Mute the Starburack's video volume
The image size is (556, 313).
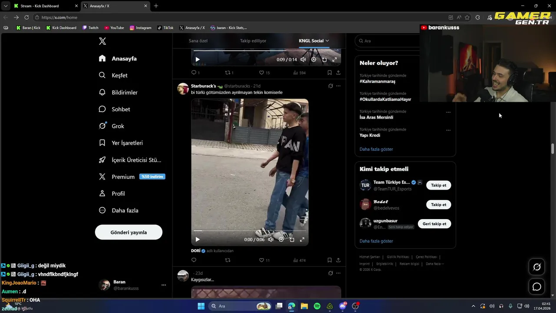point(271,240)
